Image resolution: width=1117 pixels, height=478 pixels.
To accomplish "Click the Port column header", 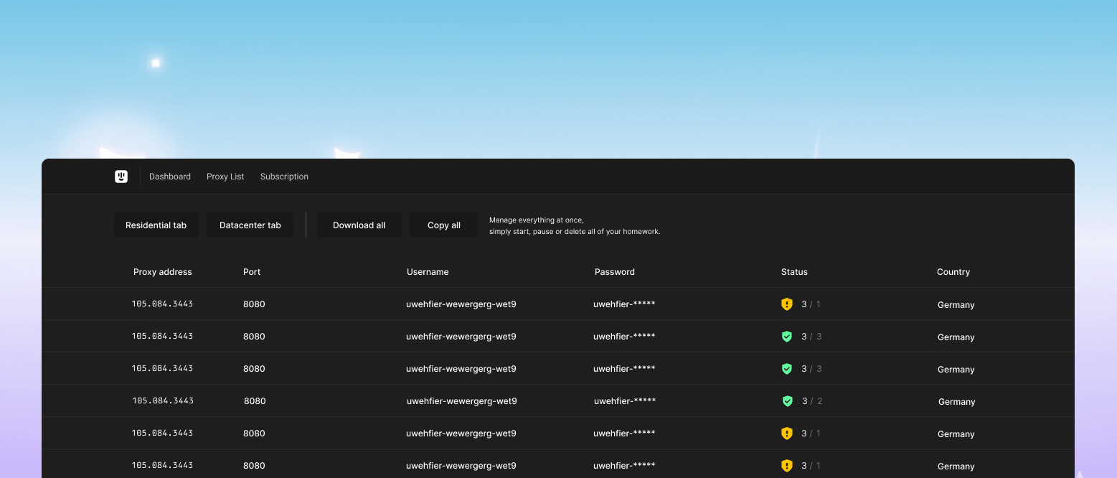I will click(x=252, y=271).
